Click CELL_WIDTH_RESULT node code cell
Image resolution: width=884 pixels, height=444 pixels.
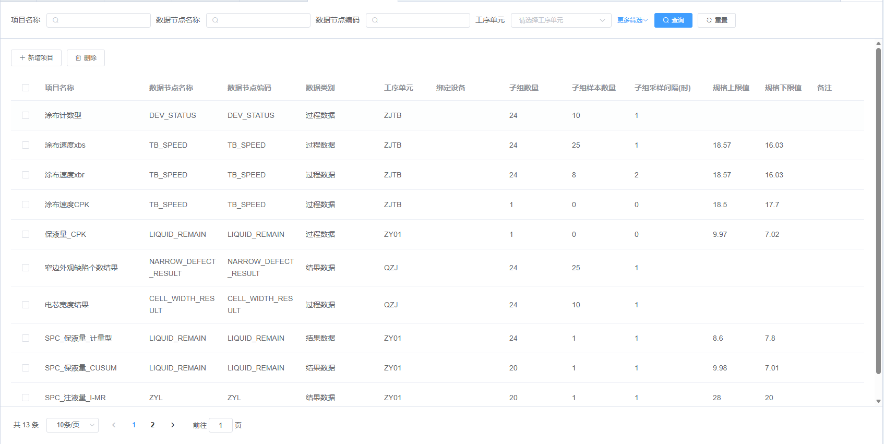(260, 305)
